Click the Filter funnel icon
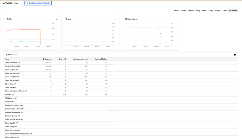Image resolution: width=242 pixels, height=139 pixels. [x=7, y=55]
